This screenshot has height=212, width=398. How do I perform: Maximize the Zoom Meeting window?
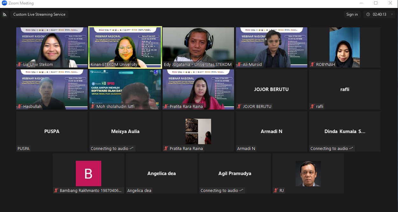click(376, 3)
